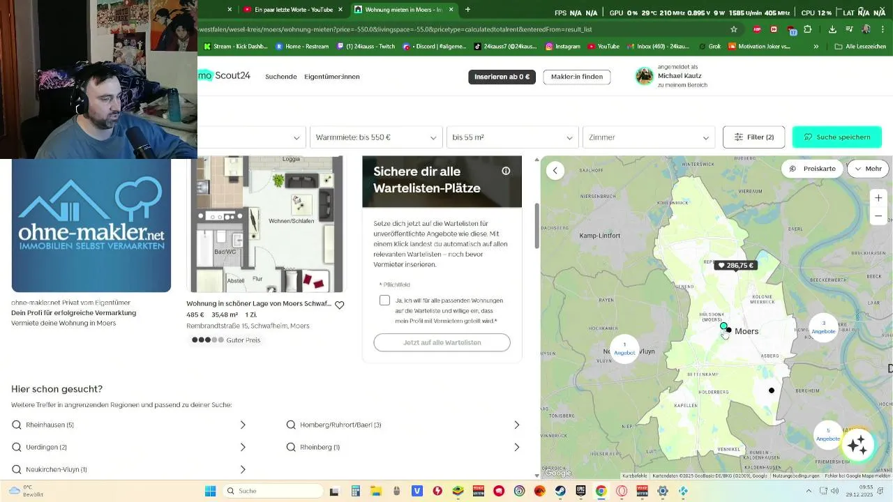Open the Eigentümer:innen menu

[332, 77]
